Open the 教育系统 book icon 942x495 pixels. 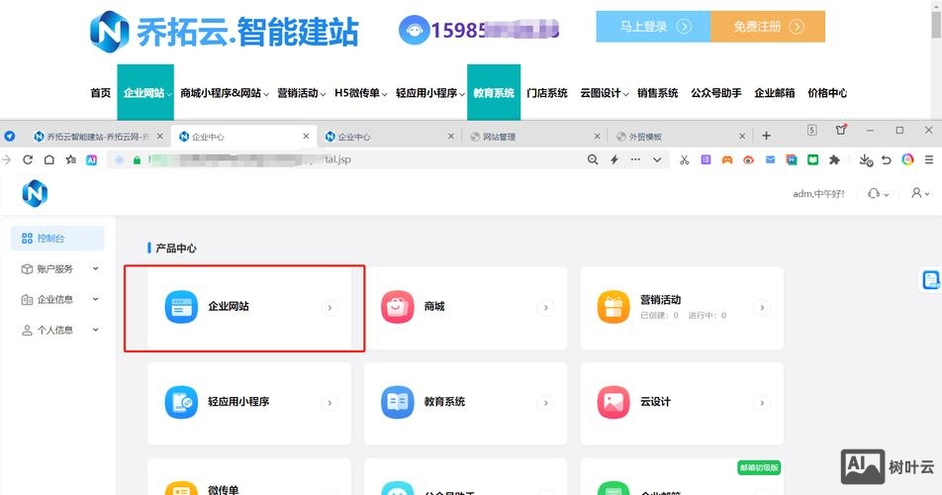397,402
